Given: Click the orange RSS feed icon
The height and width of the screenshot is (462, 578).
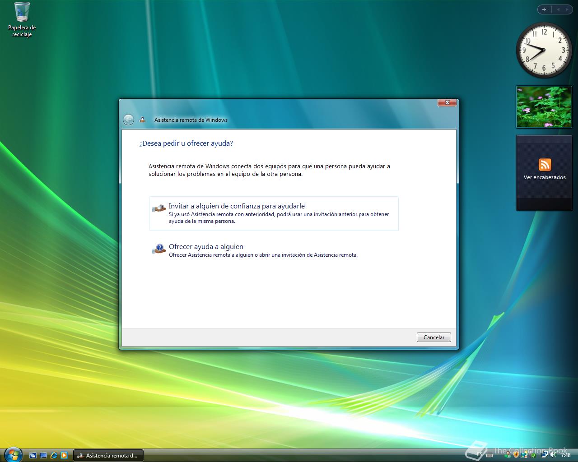Looking at the screenshot, I should tap(545, 165).
